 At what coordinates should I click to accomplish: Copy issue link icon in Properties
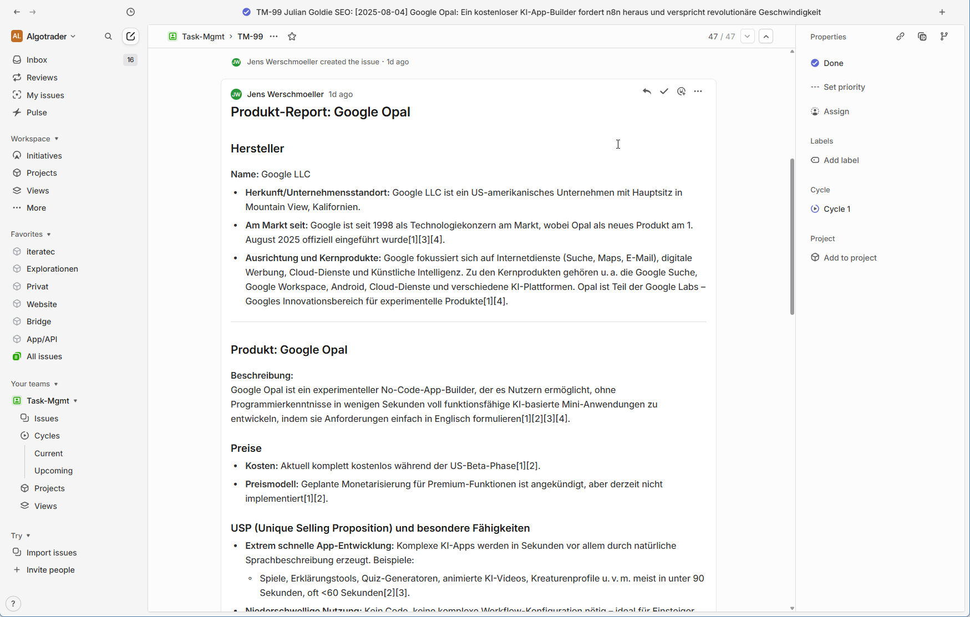(x=900, y=37)
